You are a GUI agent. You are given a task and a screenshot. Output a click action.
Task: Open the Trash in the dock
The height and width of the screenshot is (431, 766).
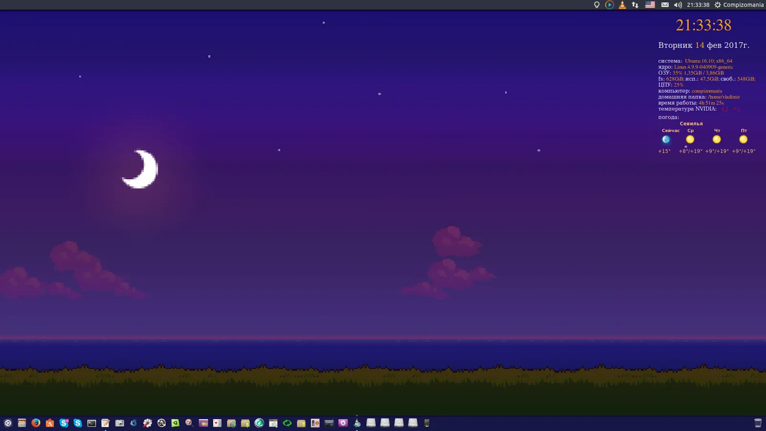pos(758,423)
